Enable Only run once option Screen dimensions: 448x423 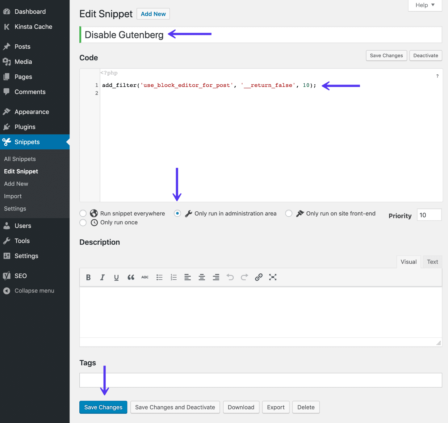83,222
